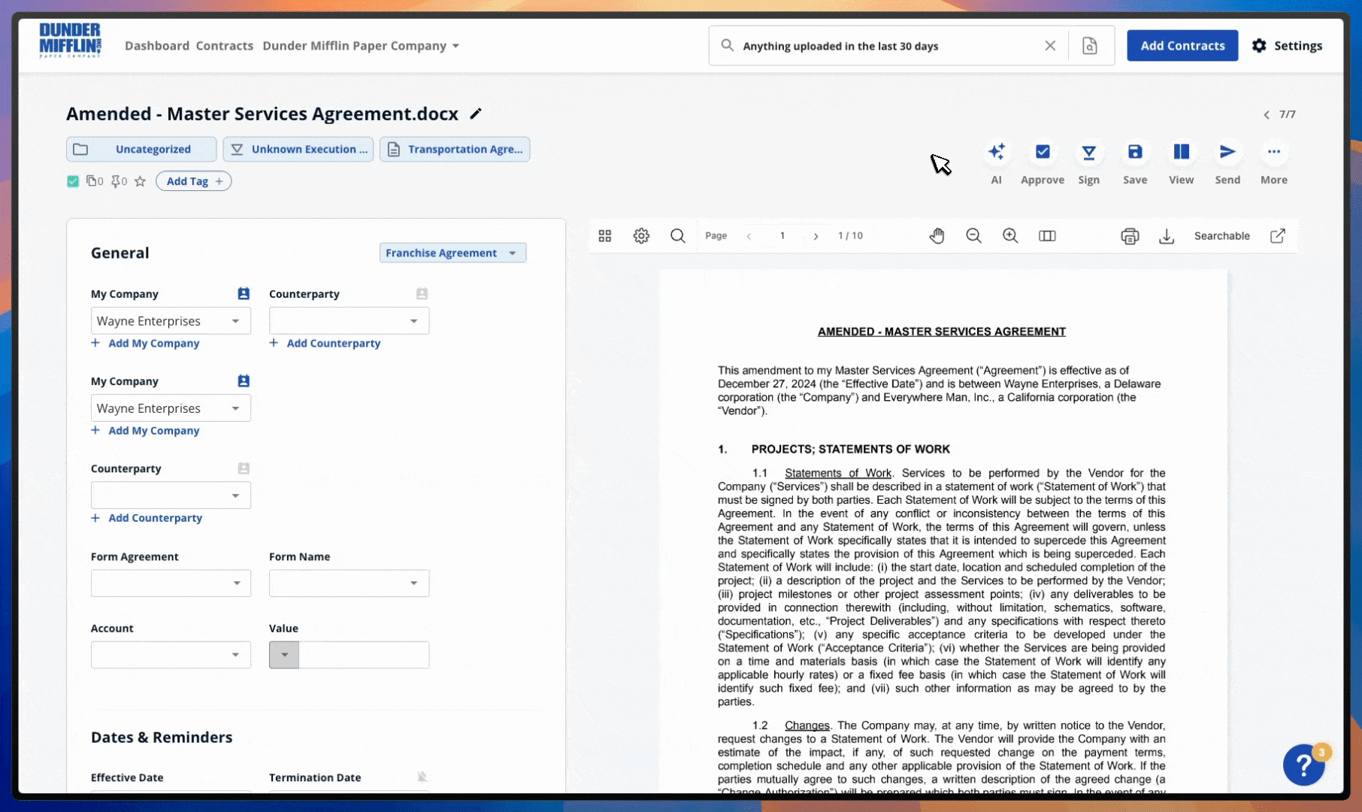
Task: Click the search field with 'Anything uploaded in the last 30 days'
Action: tap(887, 46)
